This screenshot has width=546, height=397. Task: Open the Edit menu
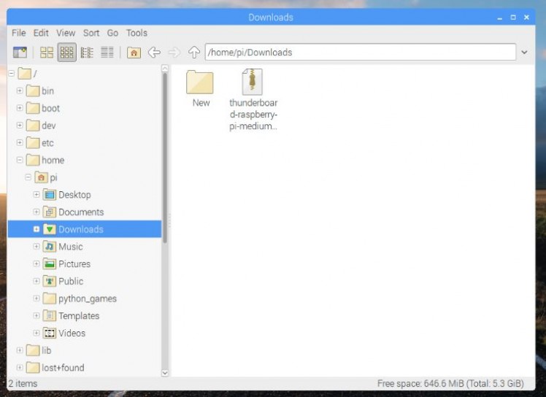coord(41,33)
